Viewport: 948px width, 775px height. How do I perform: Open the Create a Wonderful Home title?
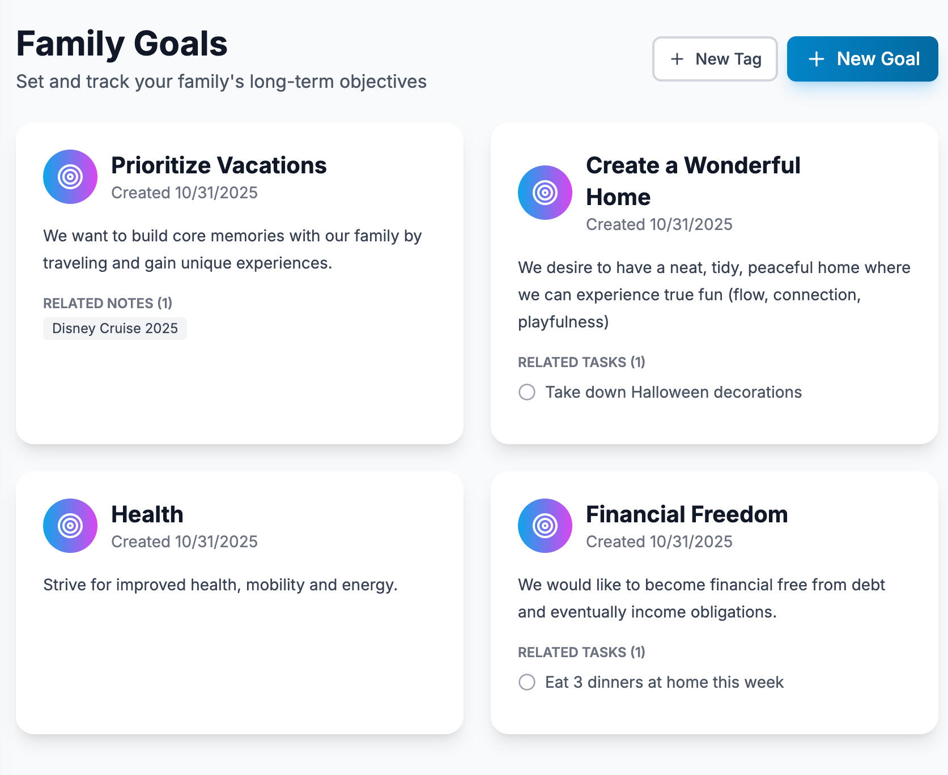click(692, 181)
